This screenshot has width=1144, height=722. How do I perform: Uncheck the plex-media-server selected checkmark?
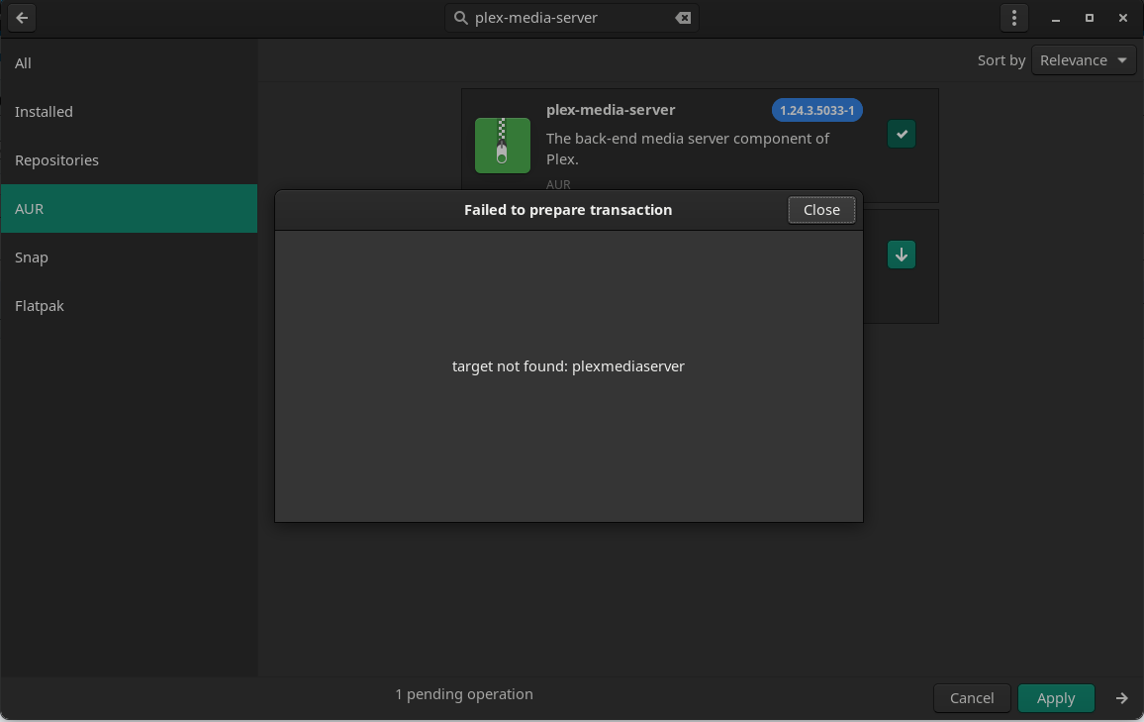pyautogui.click(x=902, y=134)
